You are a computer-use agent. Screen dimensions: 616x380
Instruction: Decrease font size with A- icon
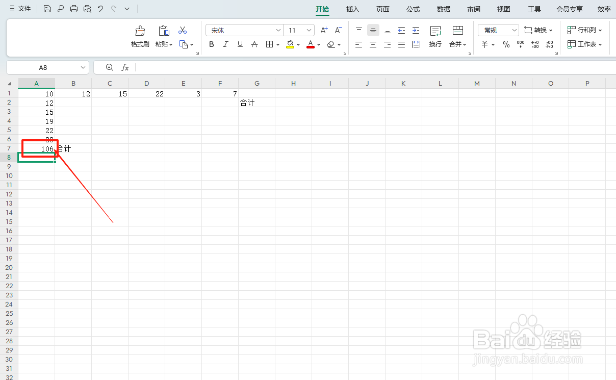pyautogui.click(x=339, y=30)
